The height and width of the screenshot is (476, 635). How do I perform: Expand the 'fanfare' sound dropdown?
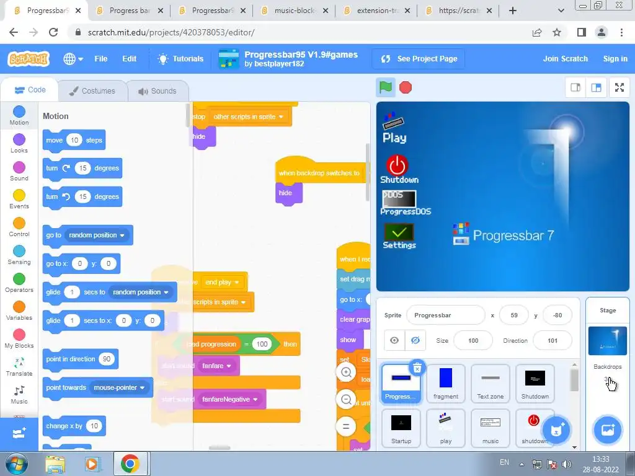[x=216, y=366]
